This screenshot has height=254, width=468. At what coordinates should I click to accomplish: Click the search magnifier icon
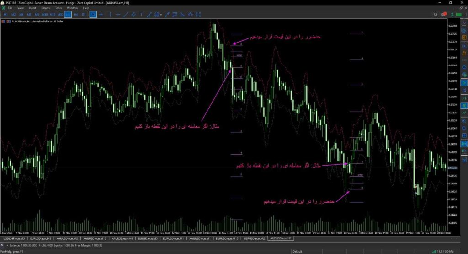[436, 14]
